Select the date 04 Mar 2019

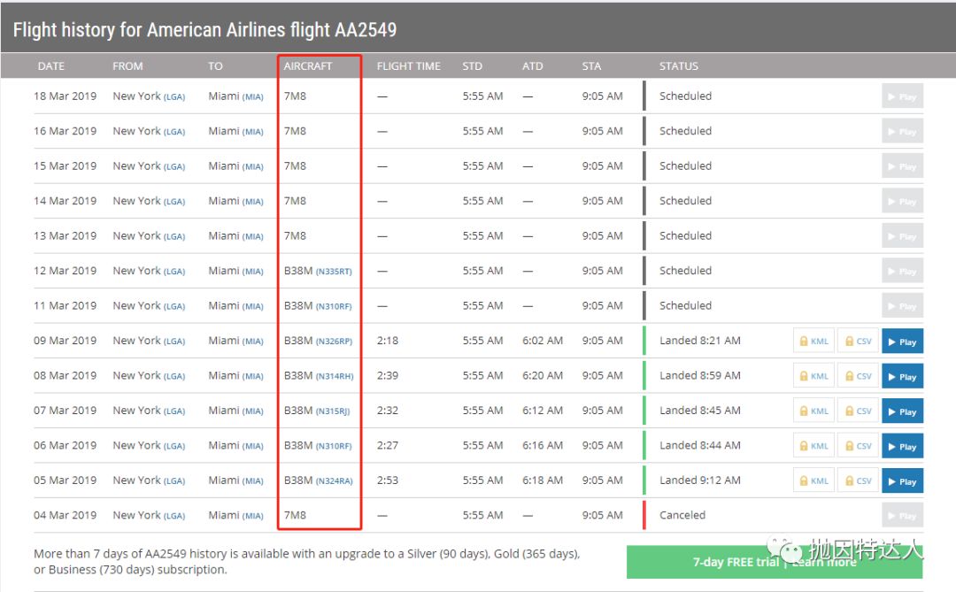(65, 515)
